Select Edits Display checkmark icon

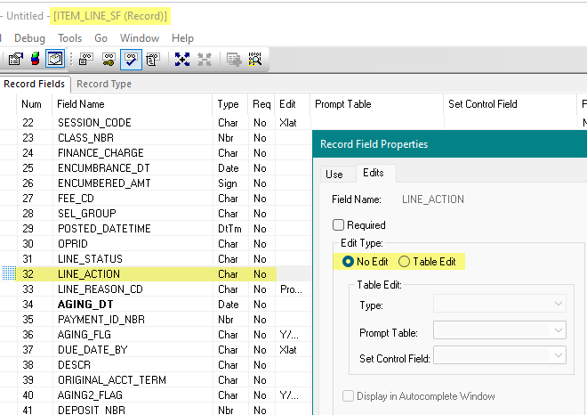(x=130, y=60)
